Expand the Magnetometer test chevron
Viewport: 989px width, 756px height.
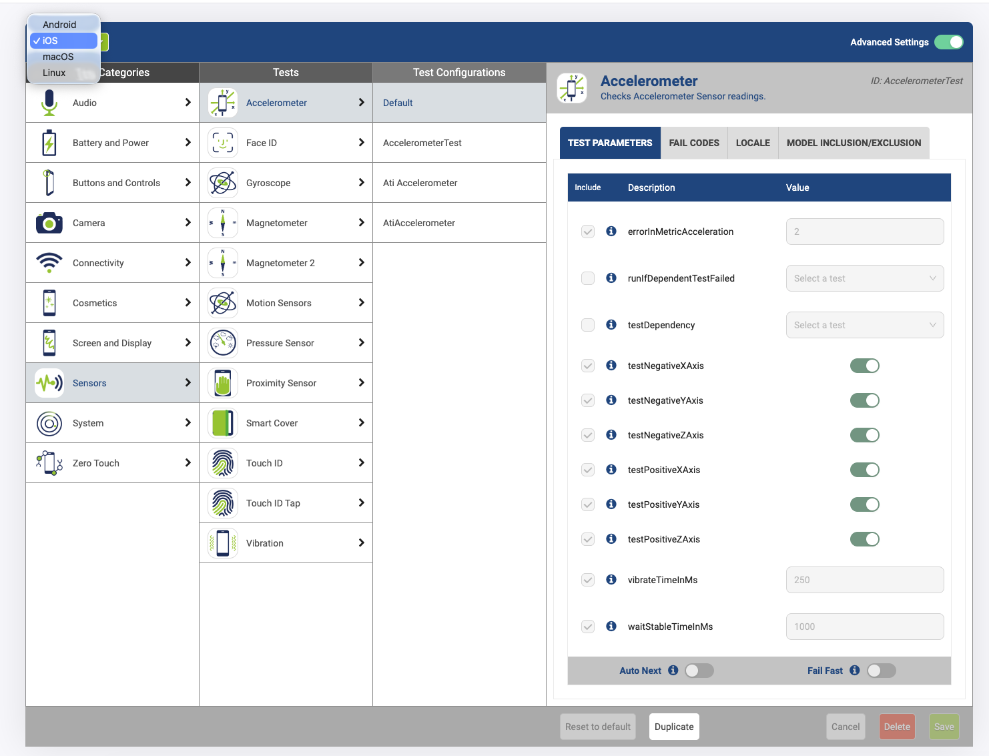361,223
